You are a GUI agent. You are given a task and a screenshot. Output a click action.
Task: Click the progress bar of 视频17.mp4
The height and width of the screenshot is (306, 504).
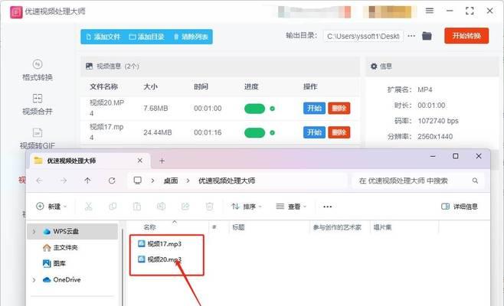(x=254, y=132)
